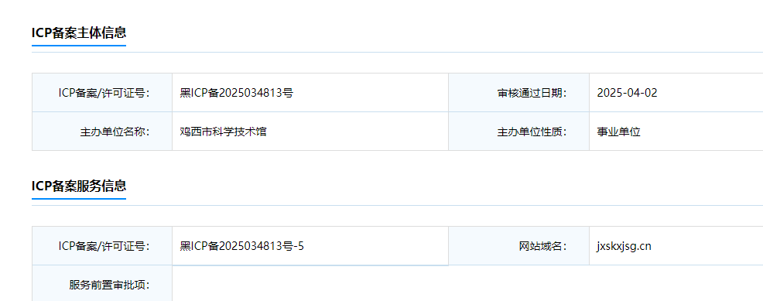
Task: Click the divider line right of 主体信息 heading
Action: (445, 52)
